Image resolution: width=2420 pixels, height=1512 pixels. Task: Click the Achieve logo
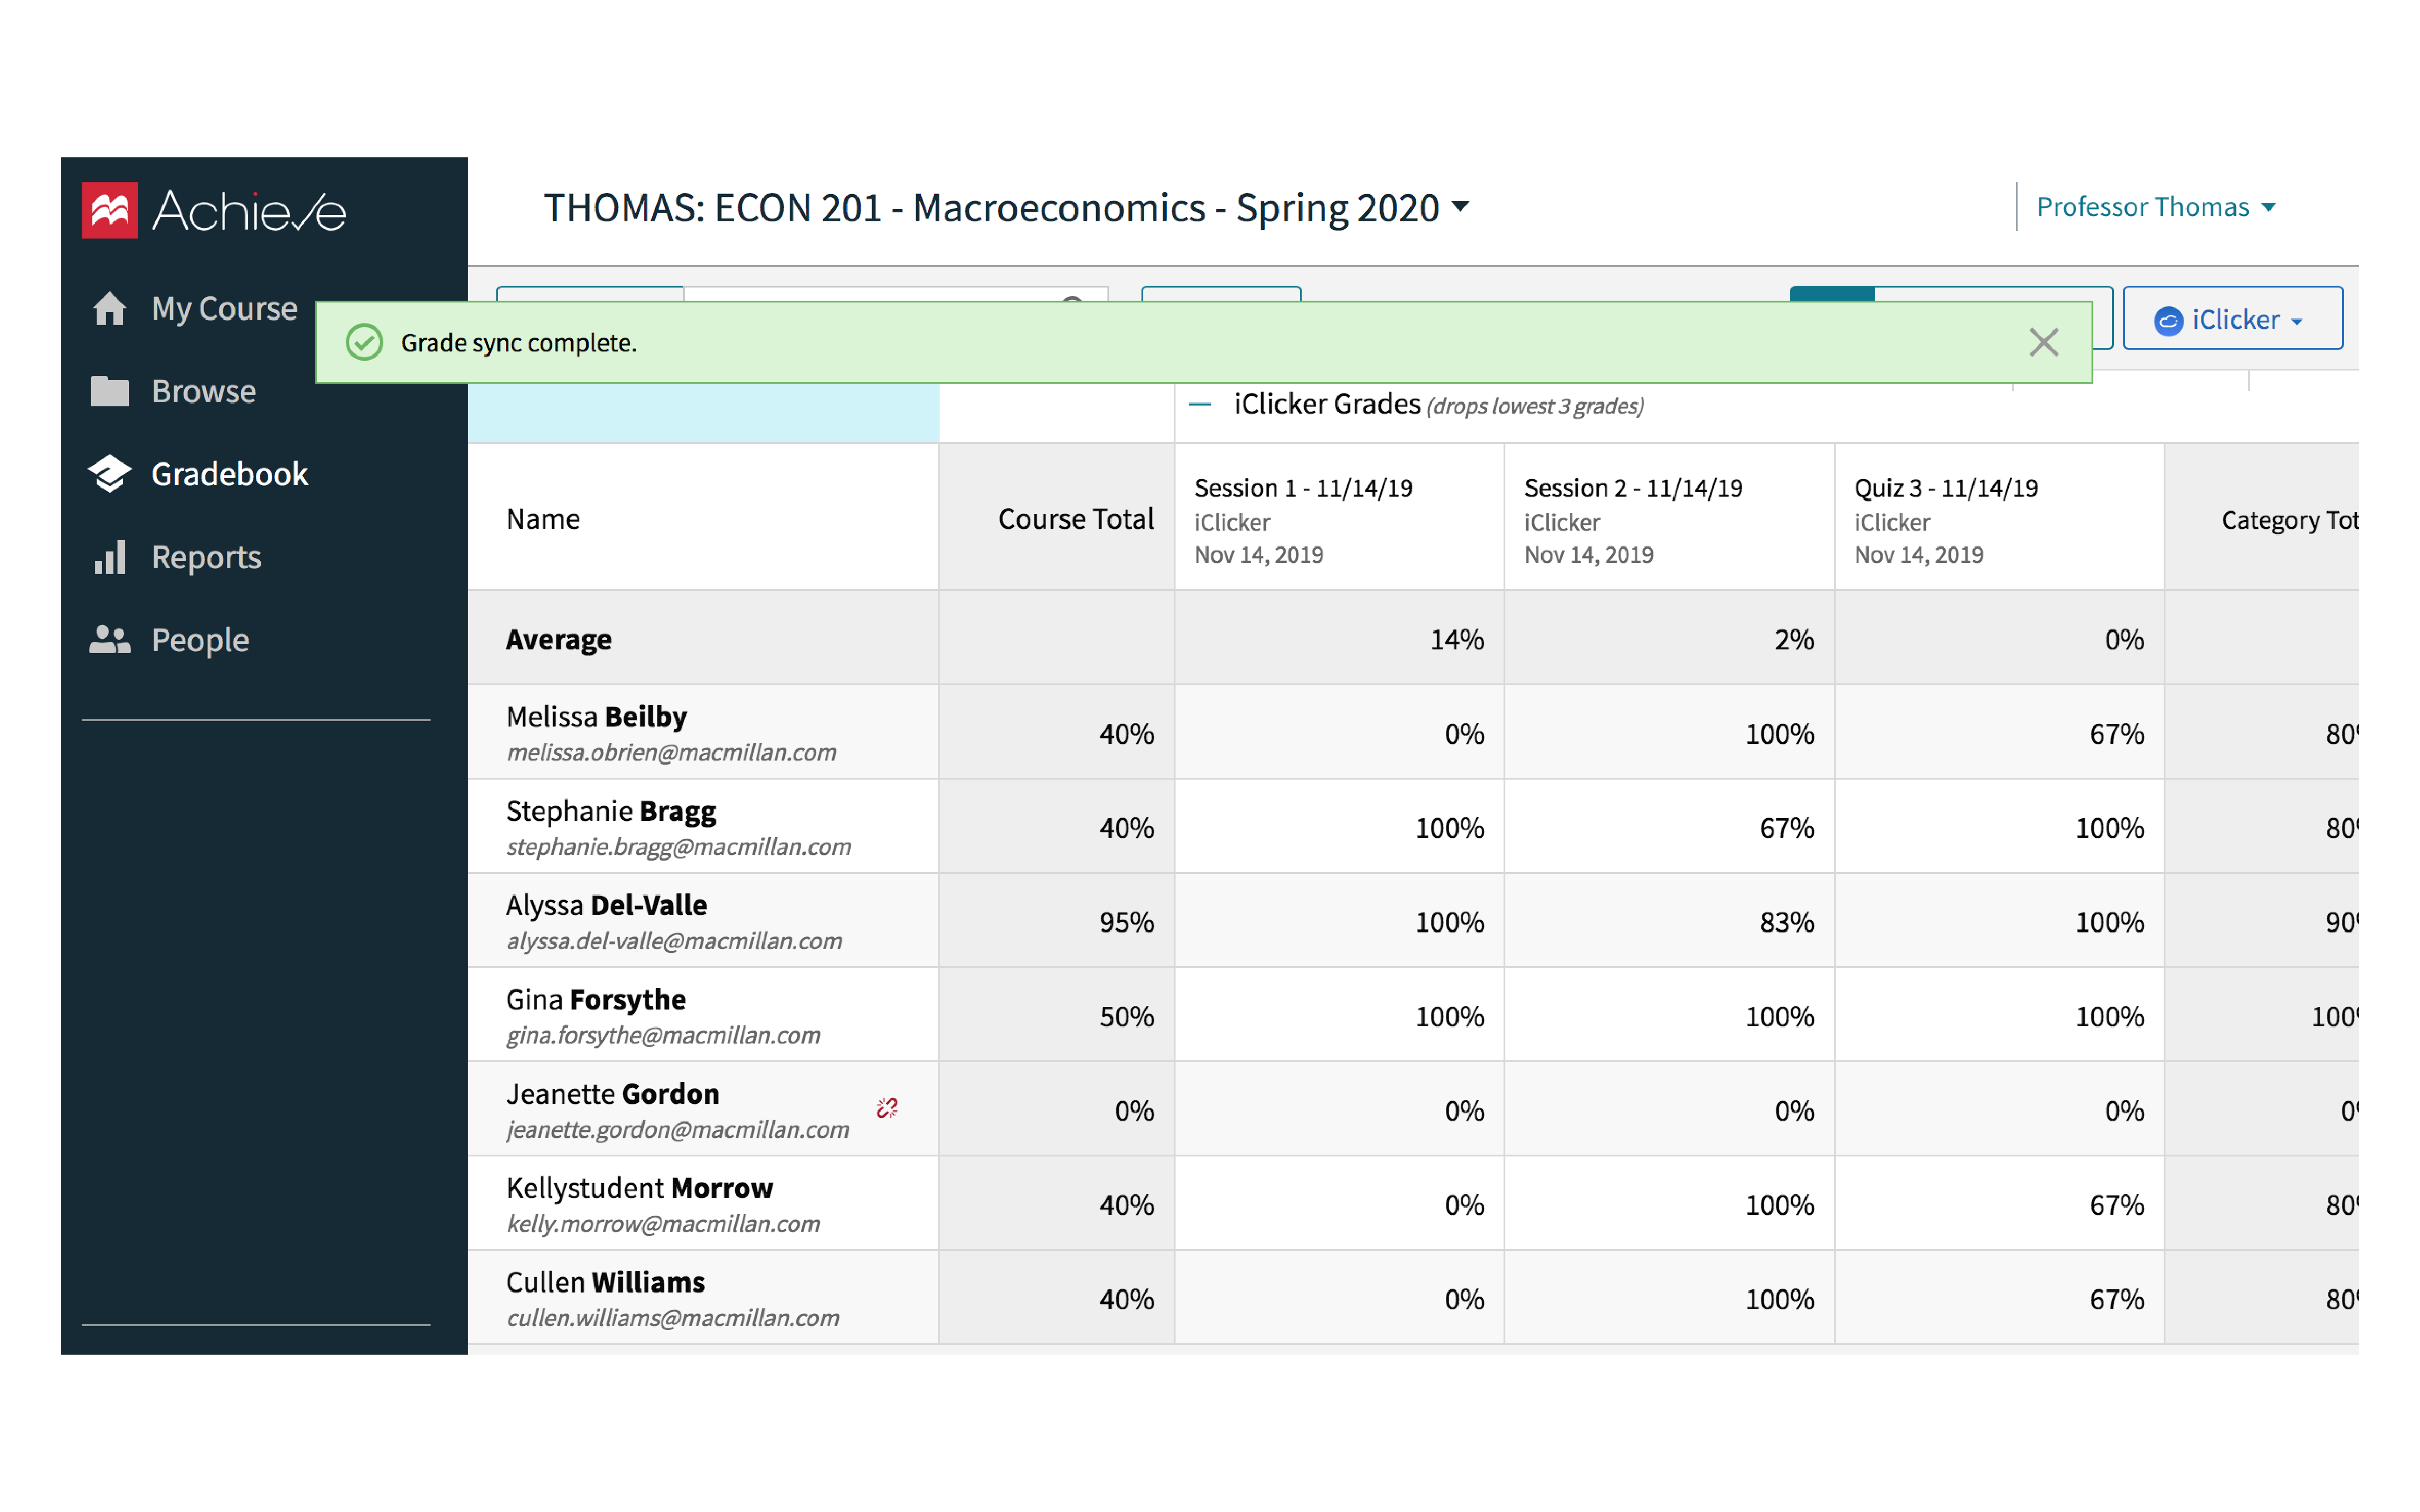[x=213, y=210]
